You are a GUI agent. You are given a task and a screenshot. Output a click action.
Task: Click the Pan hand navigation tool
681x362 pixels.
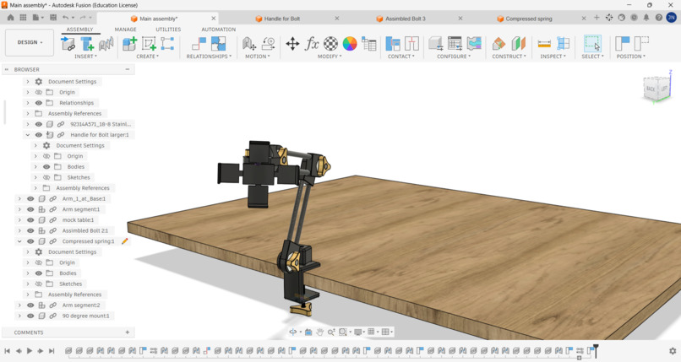(319, 332)
